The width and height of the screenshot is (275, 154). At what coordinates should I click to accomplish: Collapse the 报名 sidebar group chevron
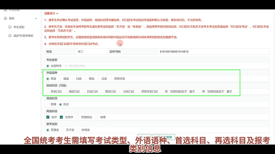tap(36, 18)
